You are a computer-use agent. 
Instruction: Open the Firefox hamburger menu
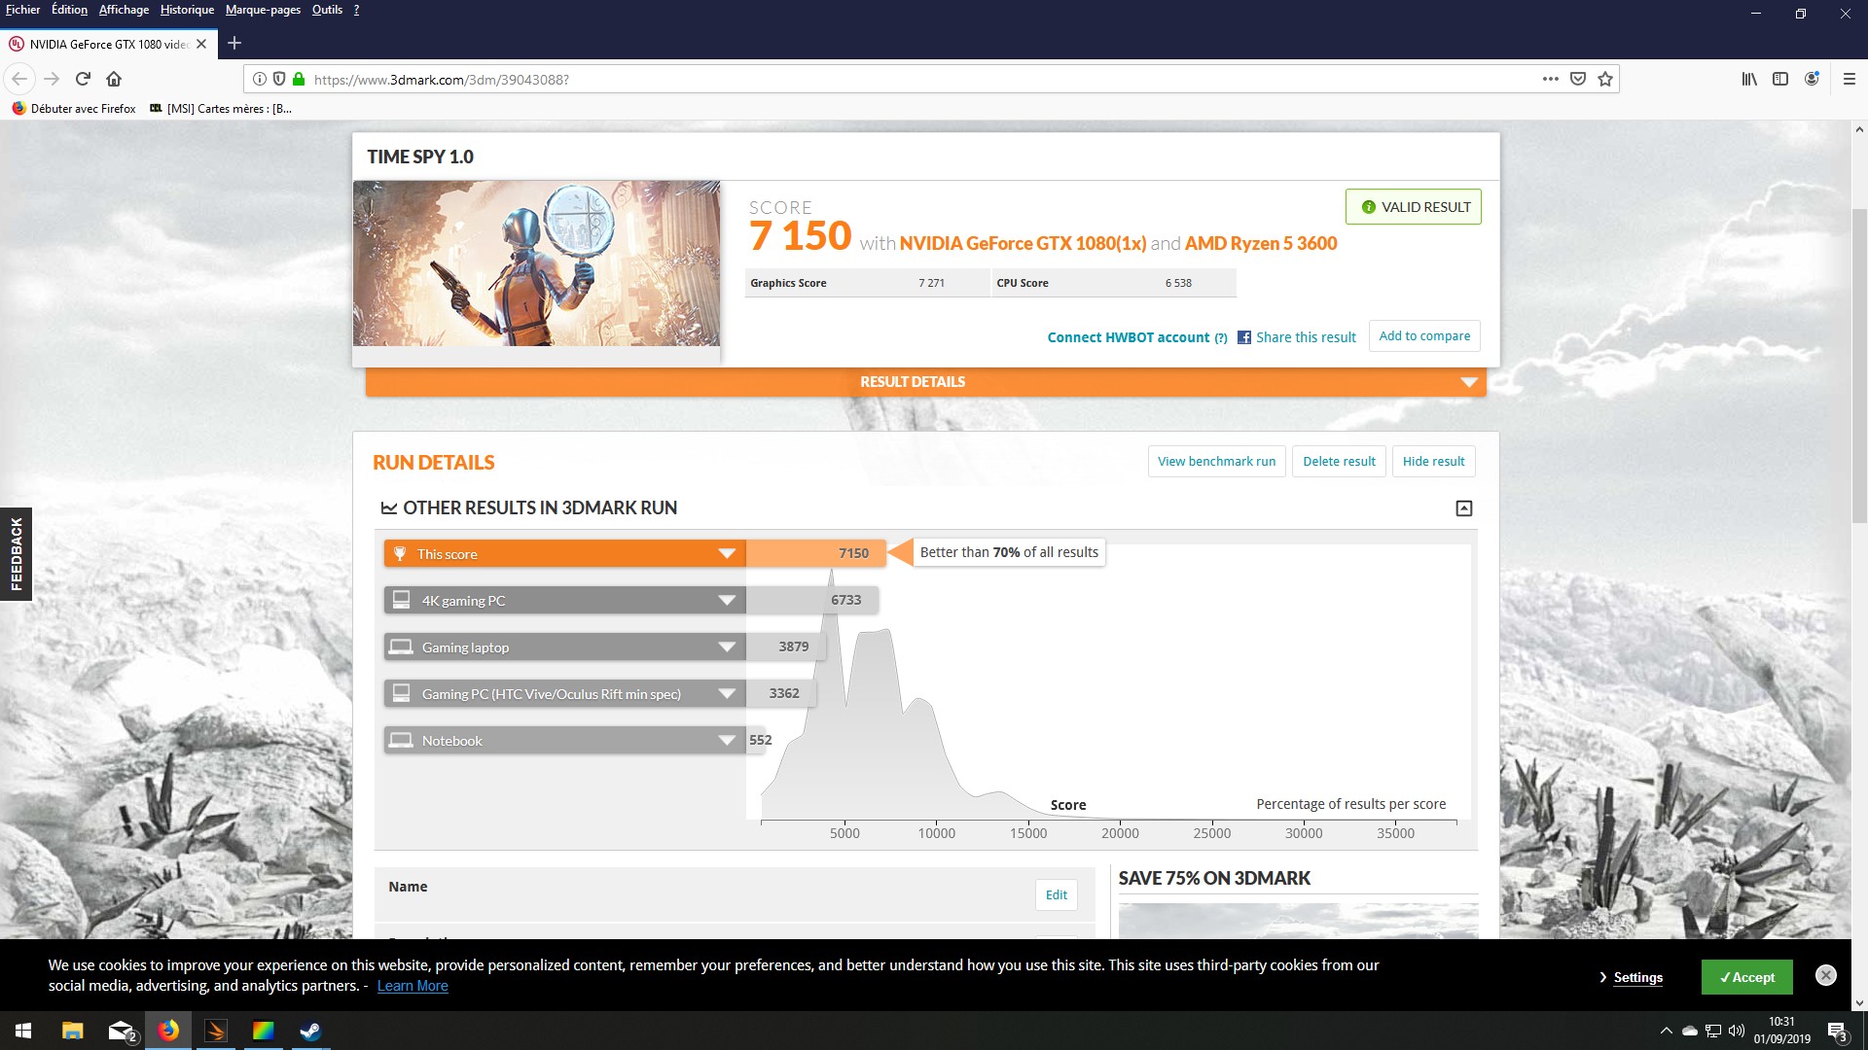pos(1849,79)
